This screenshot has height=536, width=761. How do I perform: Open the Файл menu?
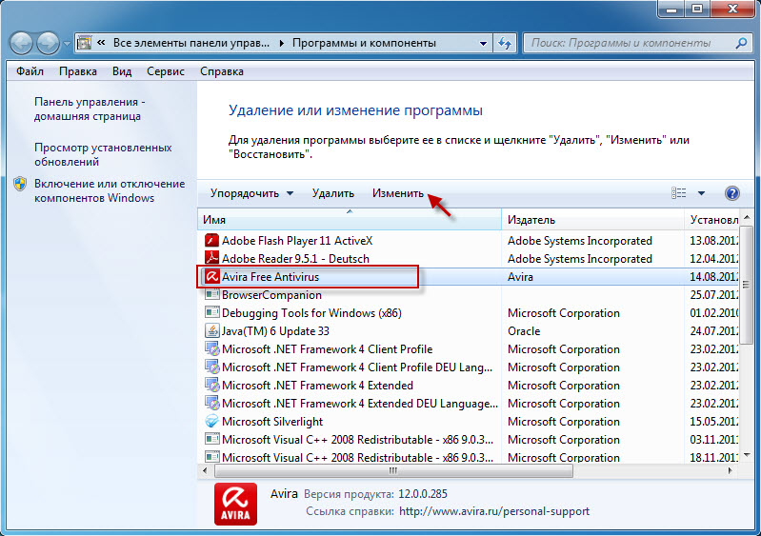30,71
